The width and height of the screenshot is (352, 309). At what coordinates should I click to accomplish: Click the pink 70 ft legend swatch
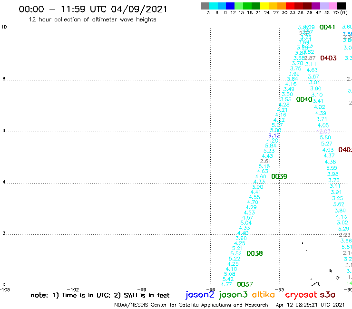(x=332, y=6)
